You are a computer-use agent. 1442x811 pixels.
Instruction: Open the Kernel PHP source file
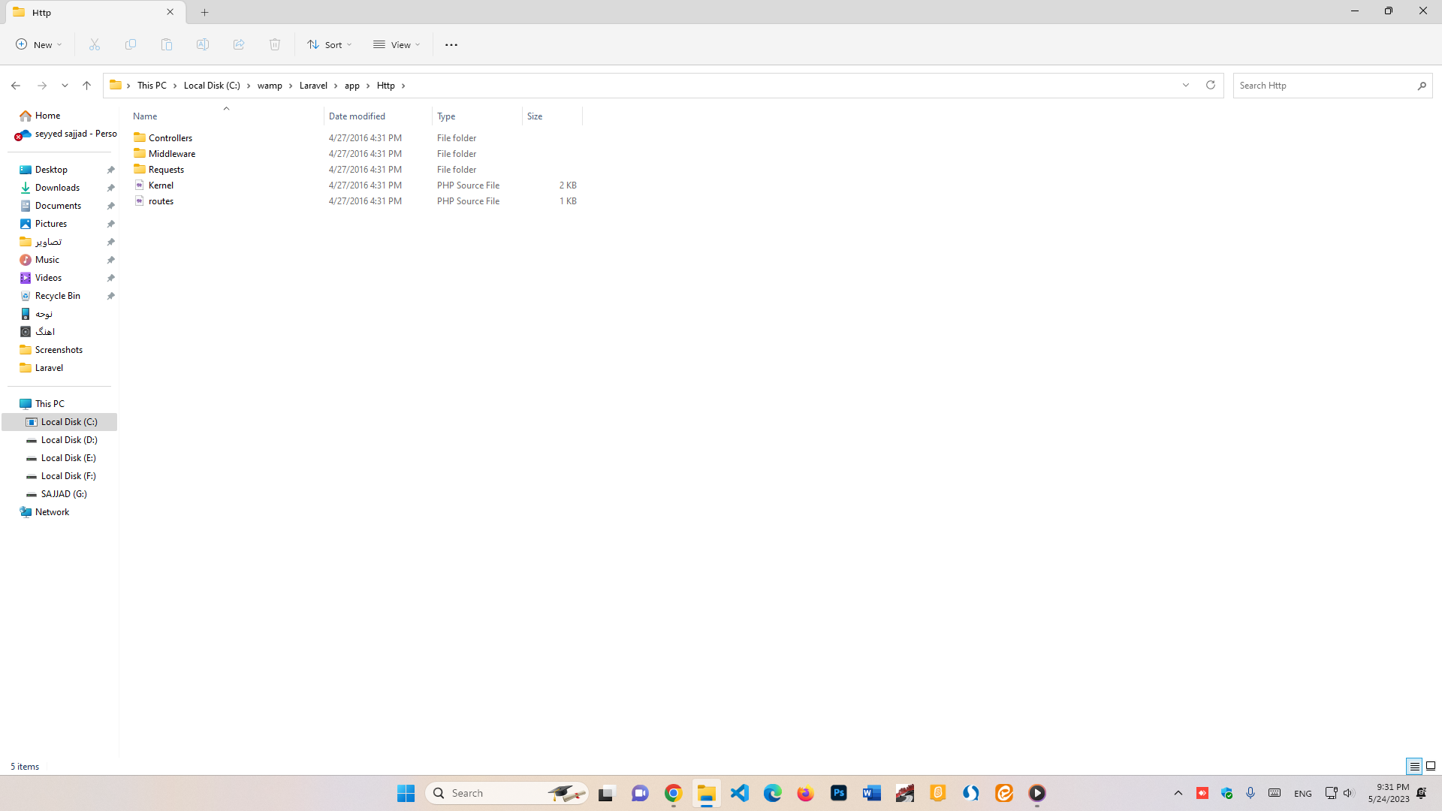click(161, 184)
